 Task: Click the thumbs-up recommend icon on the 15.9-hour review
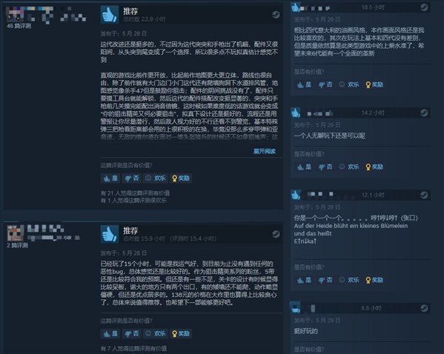point(110,234)
